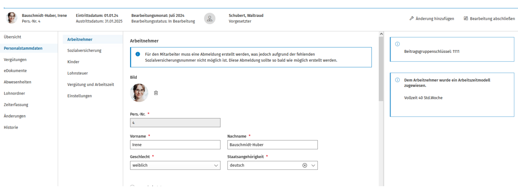The image size is (518, 190).
Task: Go to Vergütungen in left sidebar
Action: point(15,60)
